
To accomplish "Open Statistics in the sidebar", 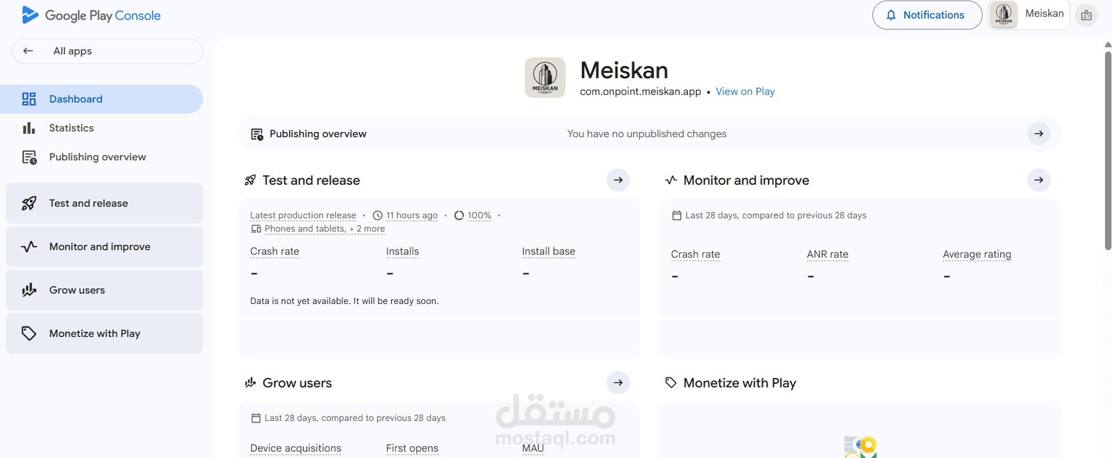I will point(102,128).
